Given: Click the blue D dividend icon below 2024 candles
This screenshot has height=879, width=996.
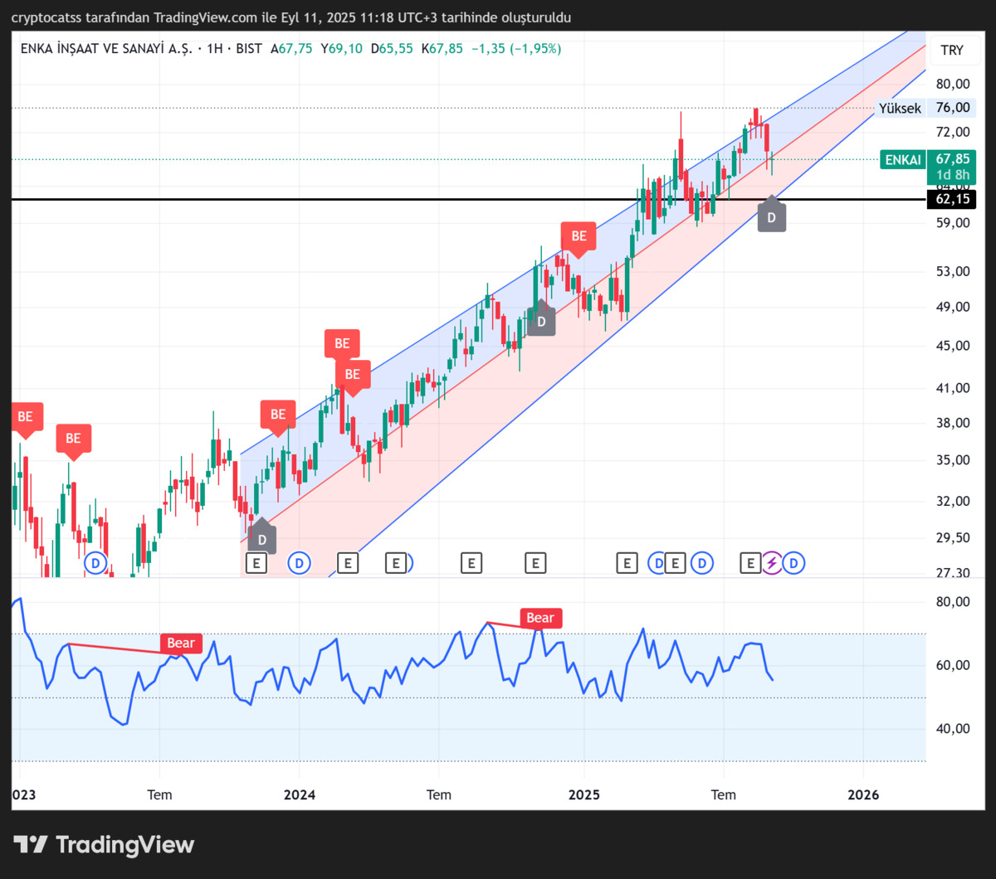Looking at the screenshot, I should 299,564.
